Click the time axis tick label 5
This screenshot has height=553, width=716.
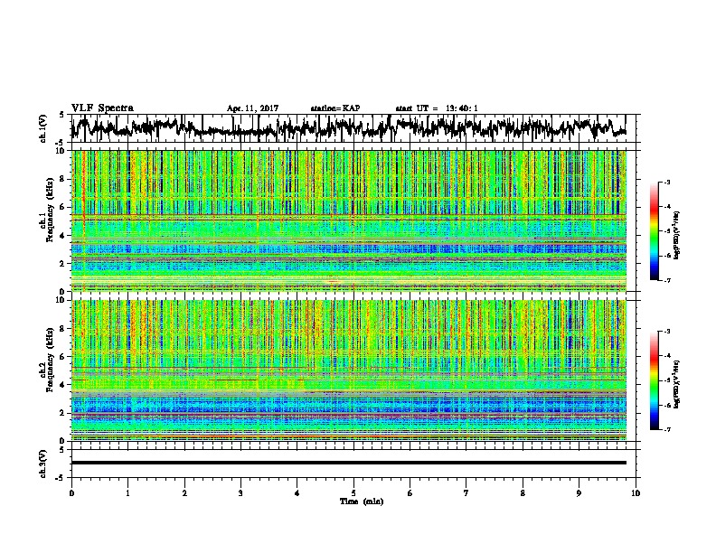353,493
